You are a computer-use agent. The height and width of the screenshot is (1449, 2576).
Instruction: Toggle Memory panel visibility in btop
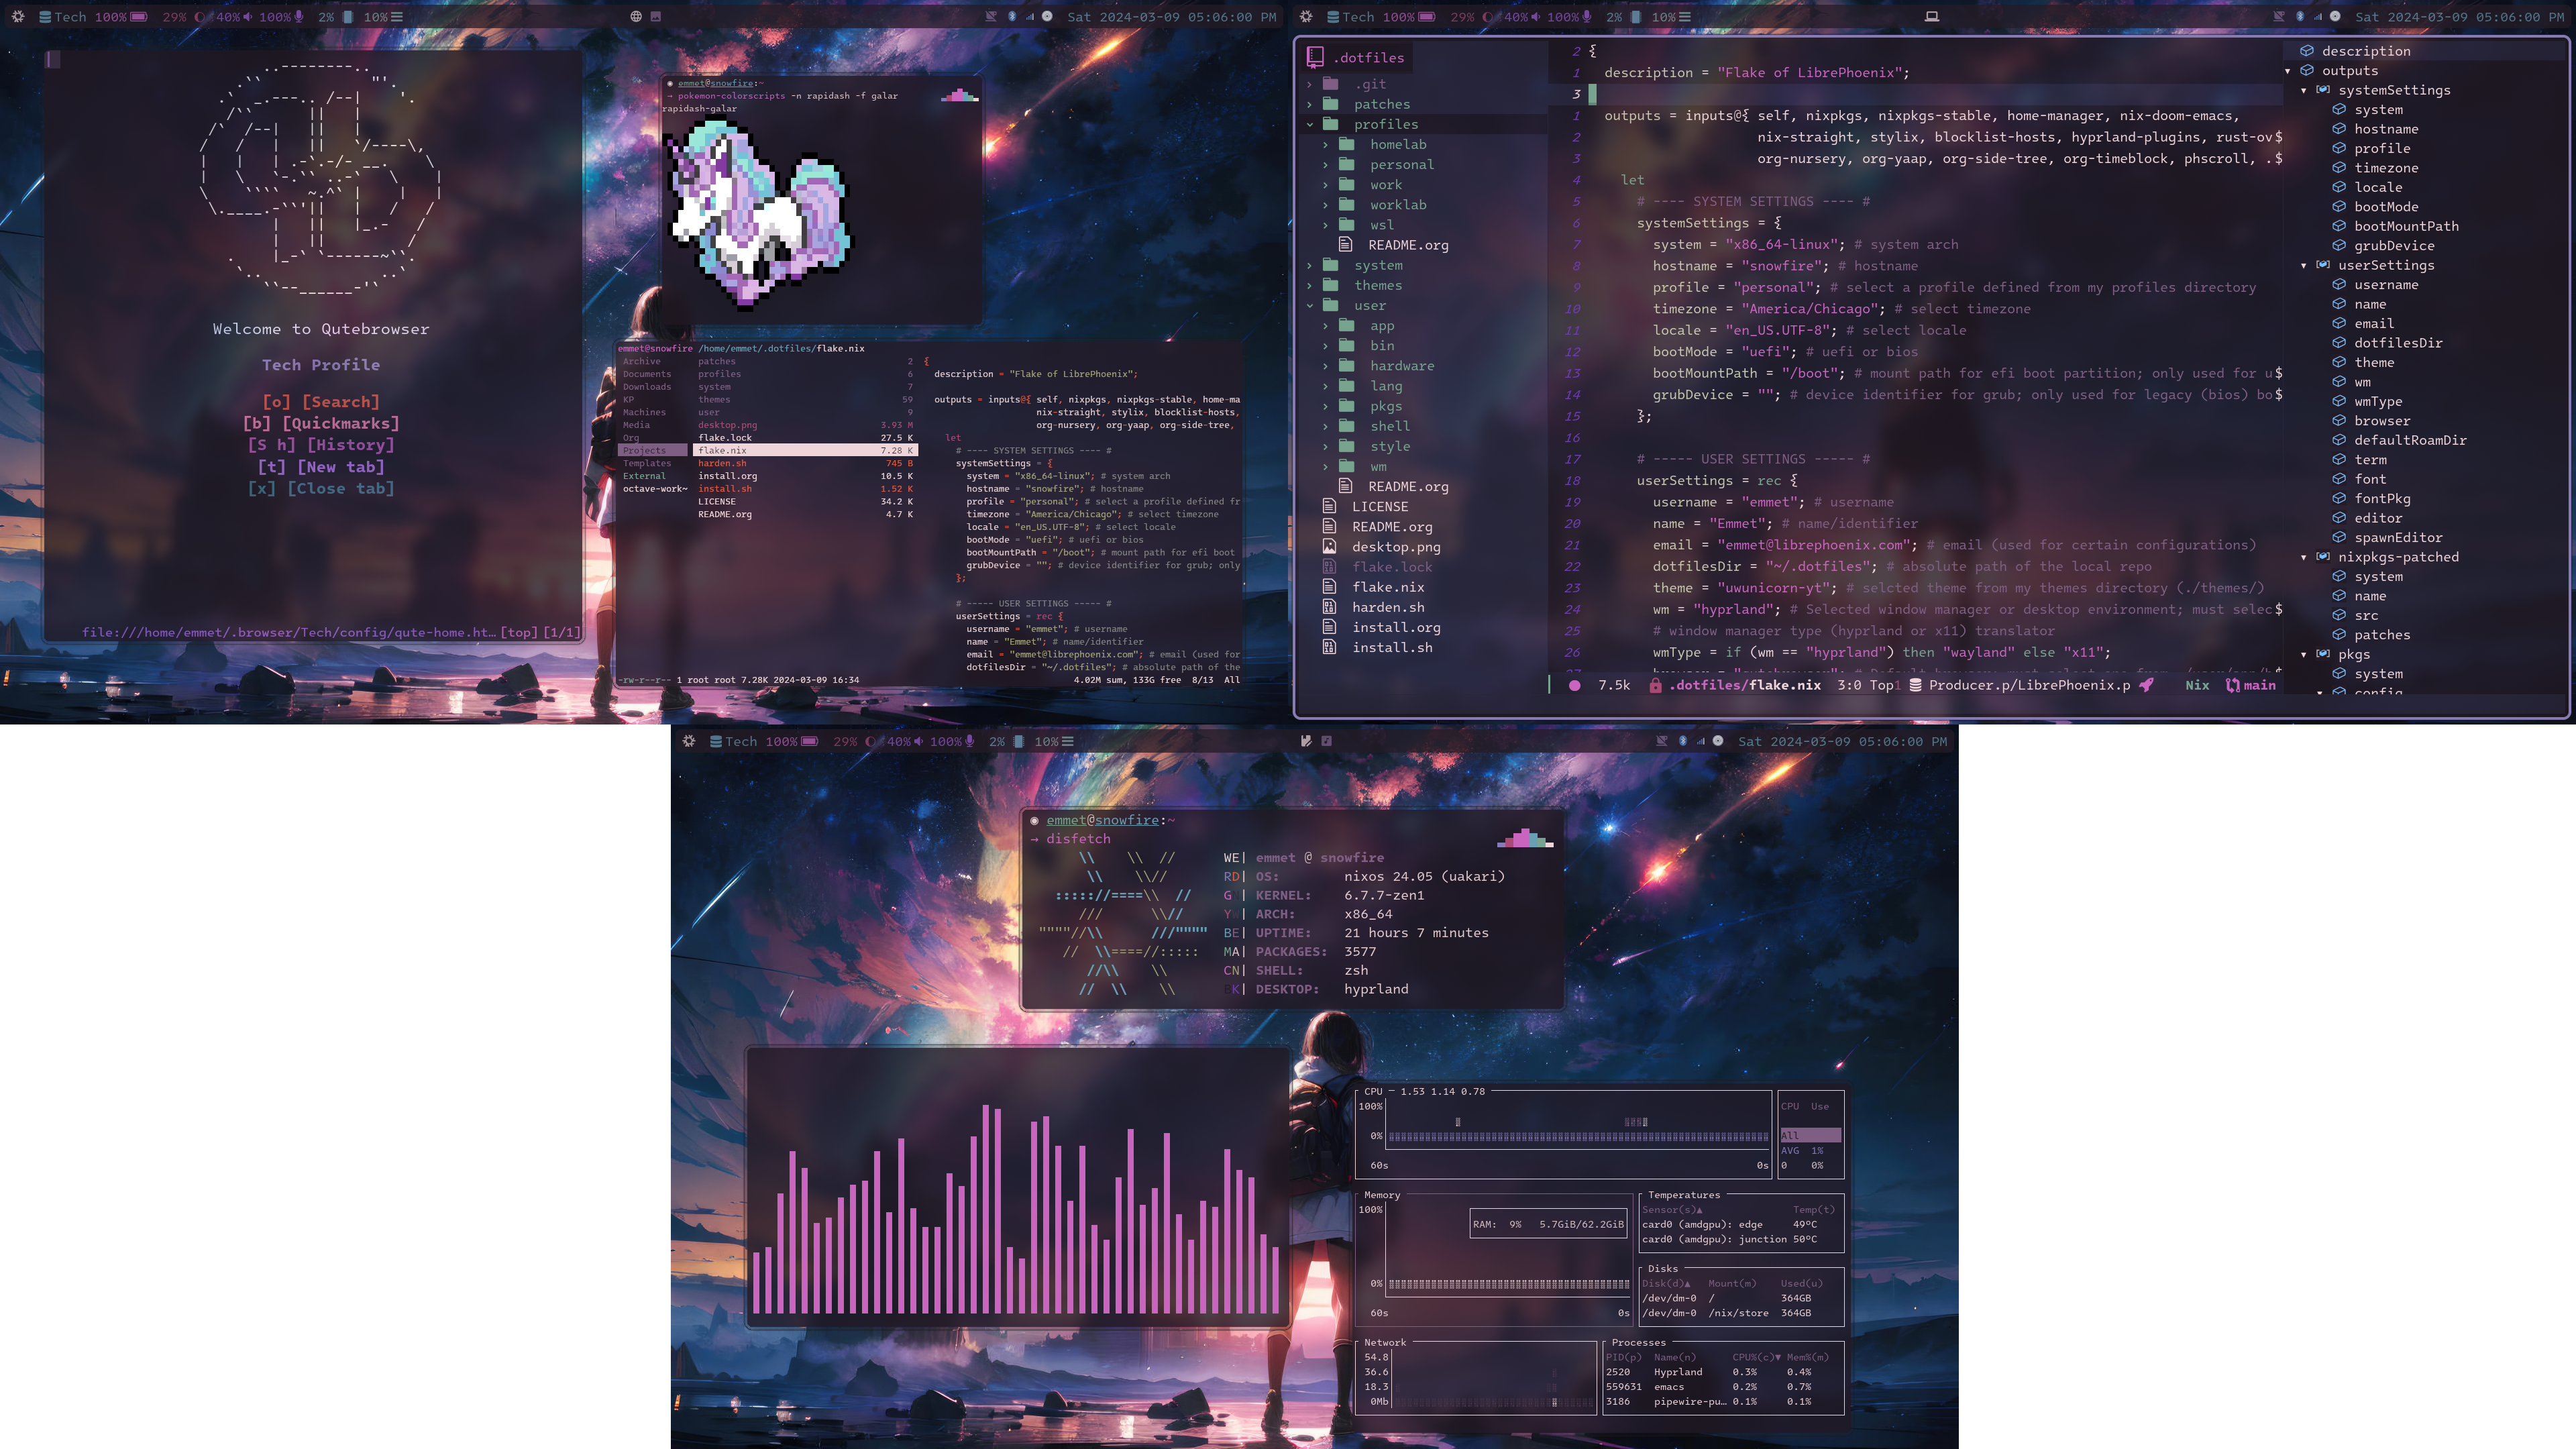pyautogui.click(x=1385, y=1193)
